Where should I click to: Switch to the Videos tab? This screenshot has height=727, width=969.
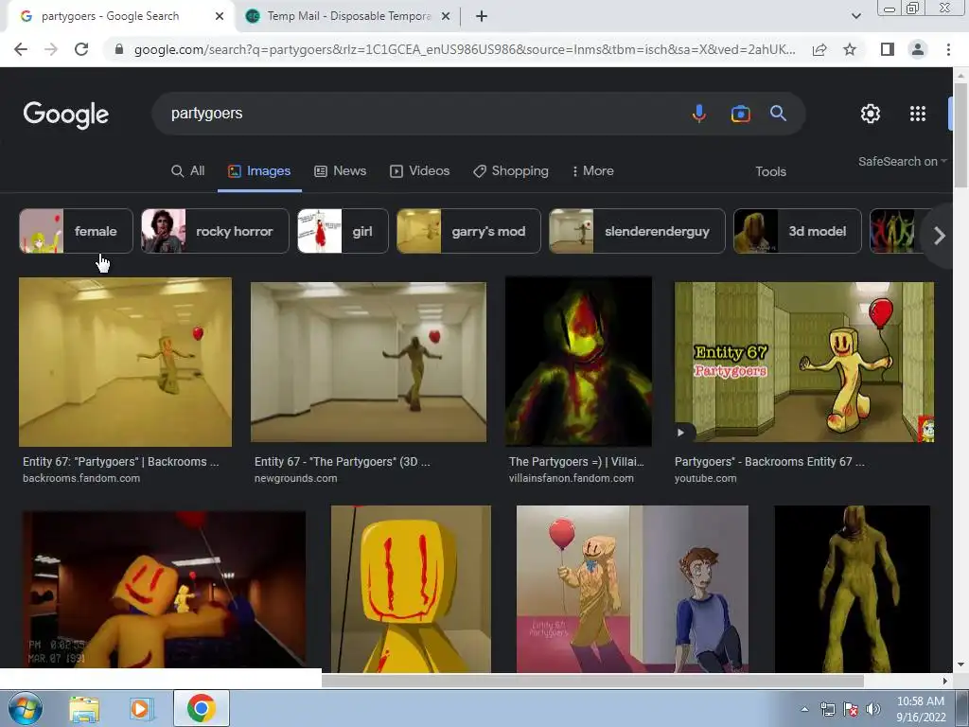pyautogui.click(x=419, y=171)
